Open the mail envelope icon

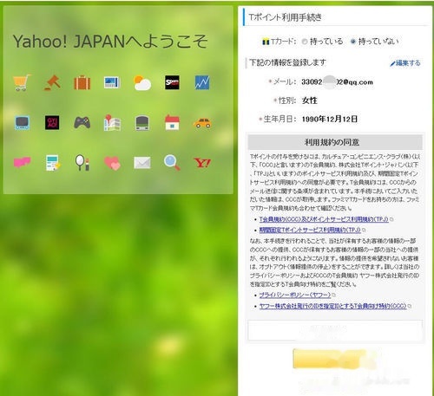(x=142, y=163)
